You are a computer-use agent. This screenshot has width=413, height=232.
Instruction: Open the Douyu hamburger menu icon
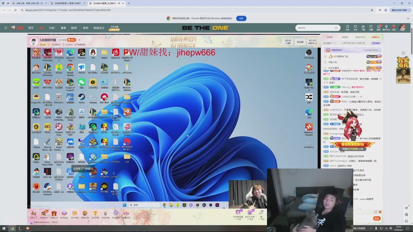point(6,28)
